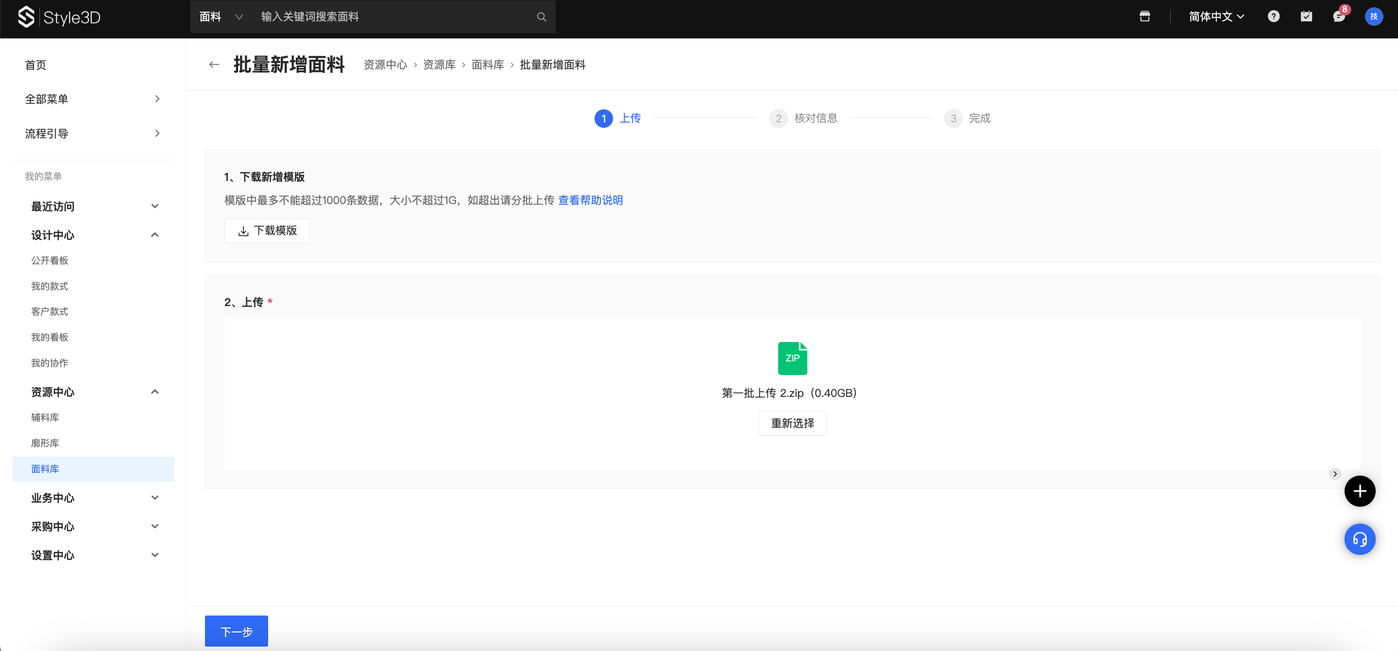Click the help question mark icon
The height and width of the screenshot is (651, 1398).
pos(1273,17)
